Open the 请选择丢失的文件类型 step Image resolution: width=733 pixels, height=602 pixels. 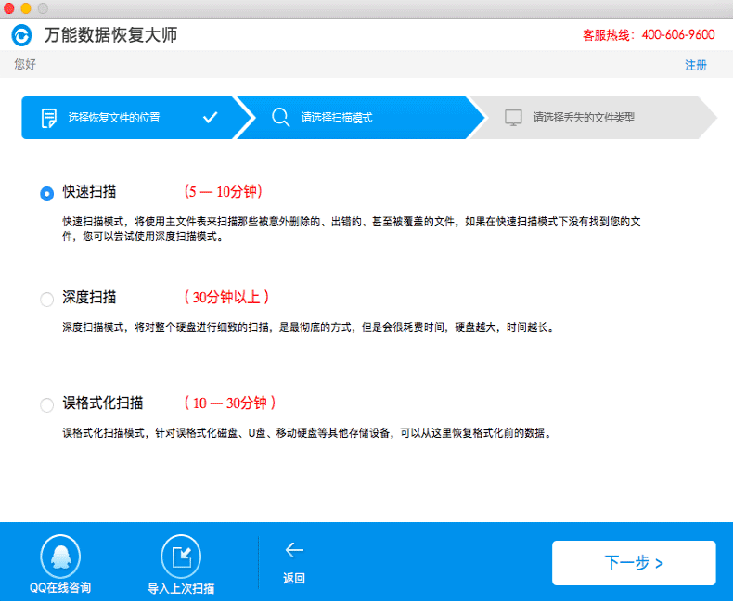point(593,118)
